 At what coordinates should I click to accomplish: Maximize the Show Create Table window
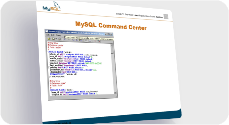pos(108,34)
